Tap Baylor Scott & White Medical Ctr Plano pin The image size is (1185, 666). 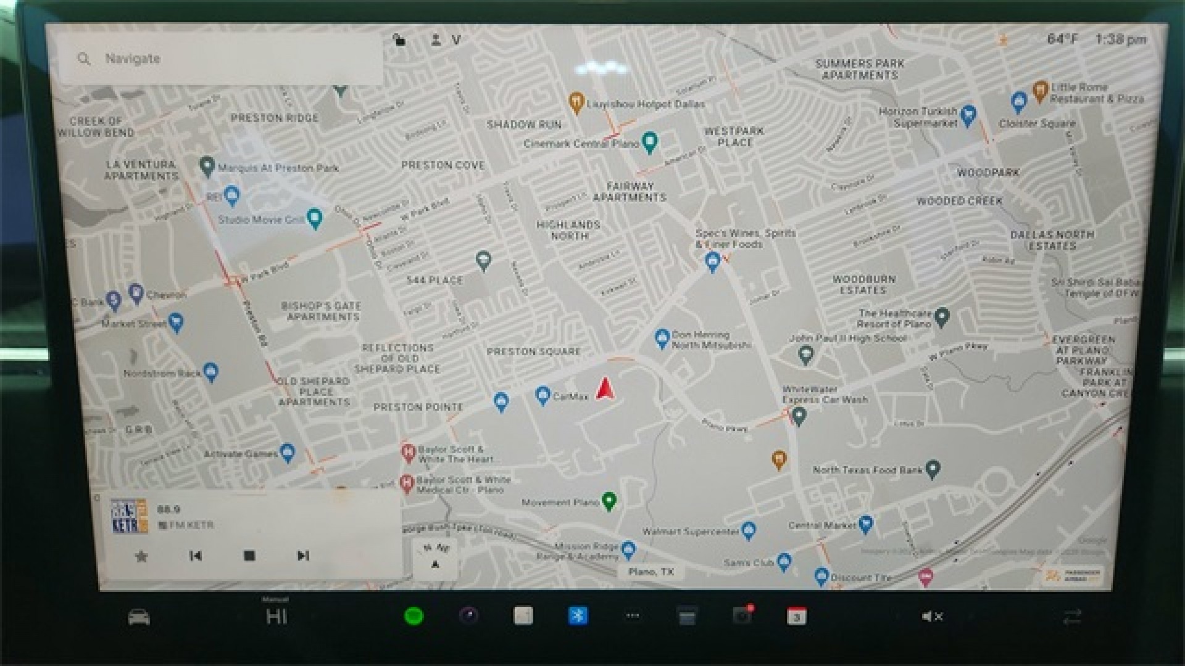[406, 483]
